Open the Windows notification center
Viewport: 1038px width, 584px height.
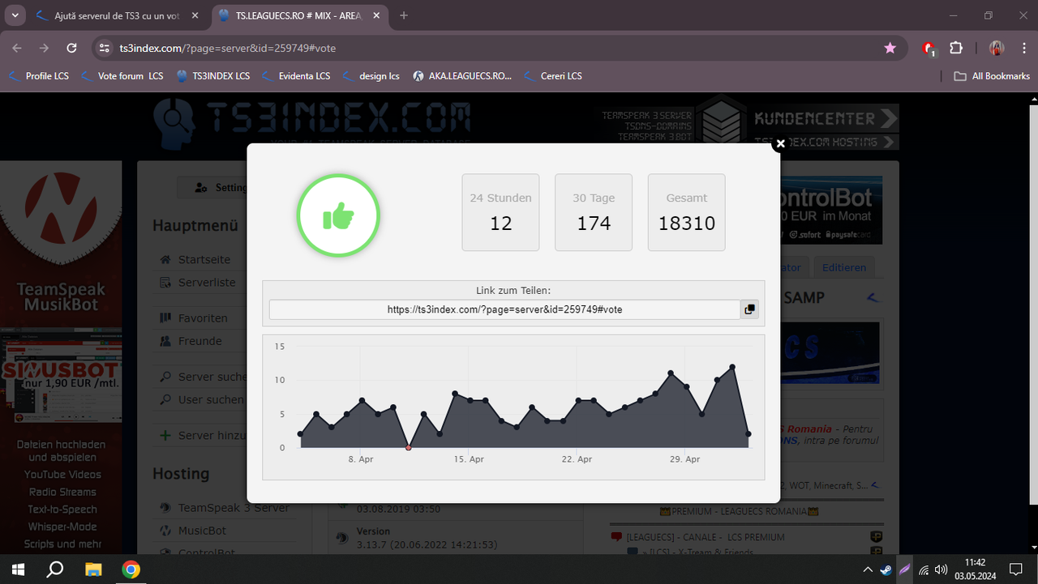1015,569
